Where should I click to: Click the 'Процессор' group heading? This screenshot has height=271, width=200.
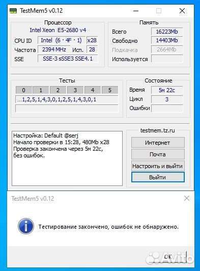point(58,22)
